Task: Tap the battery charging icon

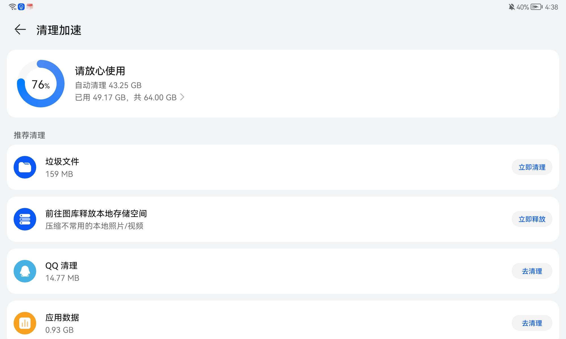Action: [x=536, y=7]
